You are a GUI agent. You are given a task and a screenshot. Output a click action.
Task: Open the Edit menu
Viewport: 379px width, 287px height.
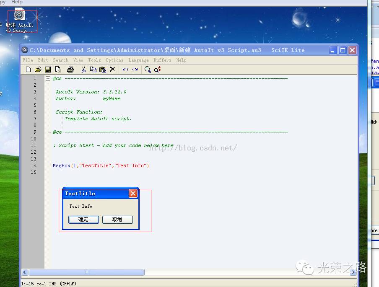pos(43,60)
